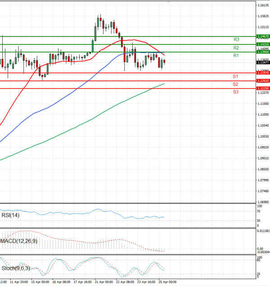Click the 1.07480 price axis value
Viewport: 270px width, 286px height.
pyautogui.click(x=263, y=191)
